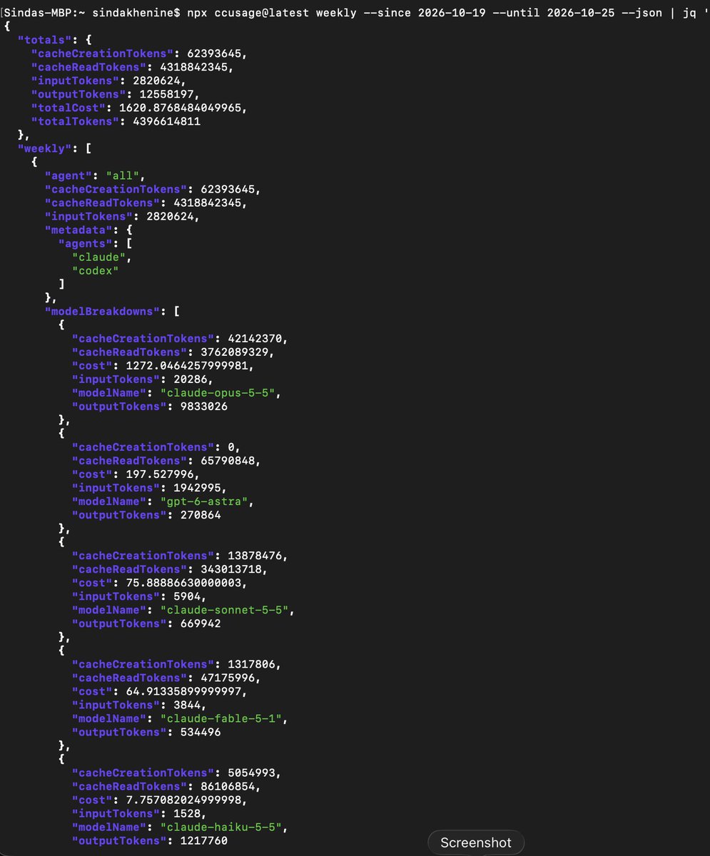Click the agent value "all"
This screenshot has height=856, width=710.
pos(123,175)
